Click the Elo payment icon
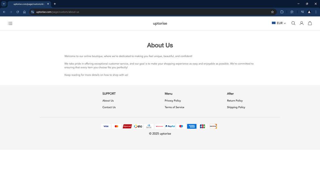The image size is (320, 171). tap(138, 126)
